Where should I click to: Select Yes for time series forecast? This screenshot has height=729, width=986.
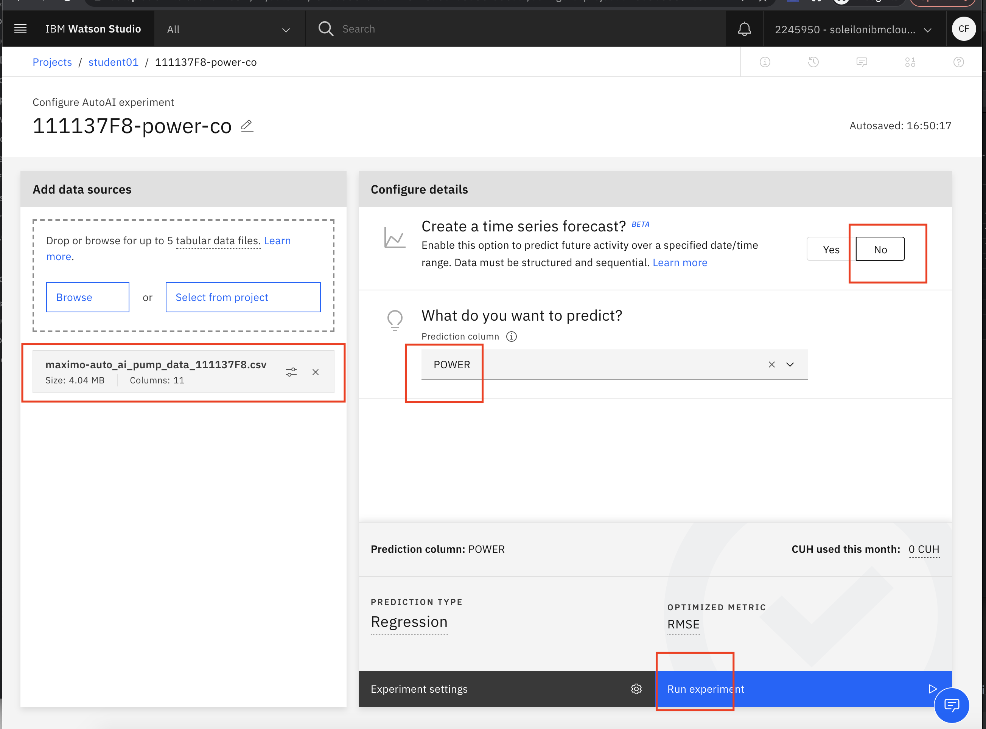[x=831, y=249]
